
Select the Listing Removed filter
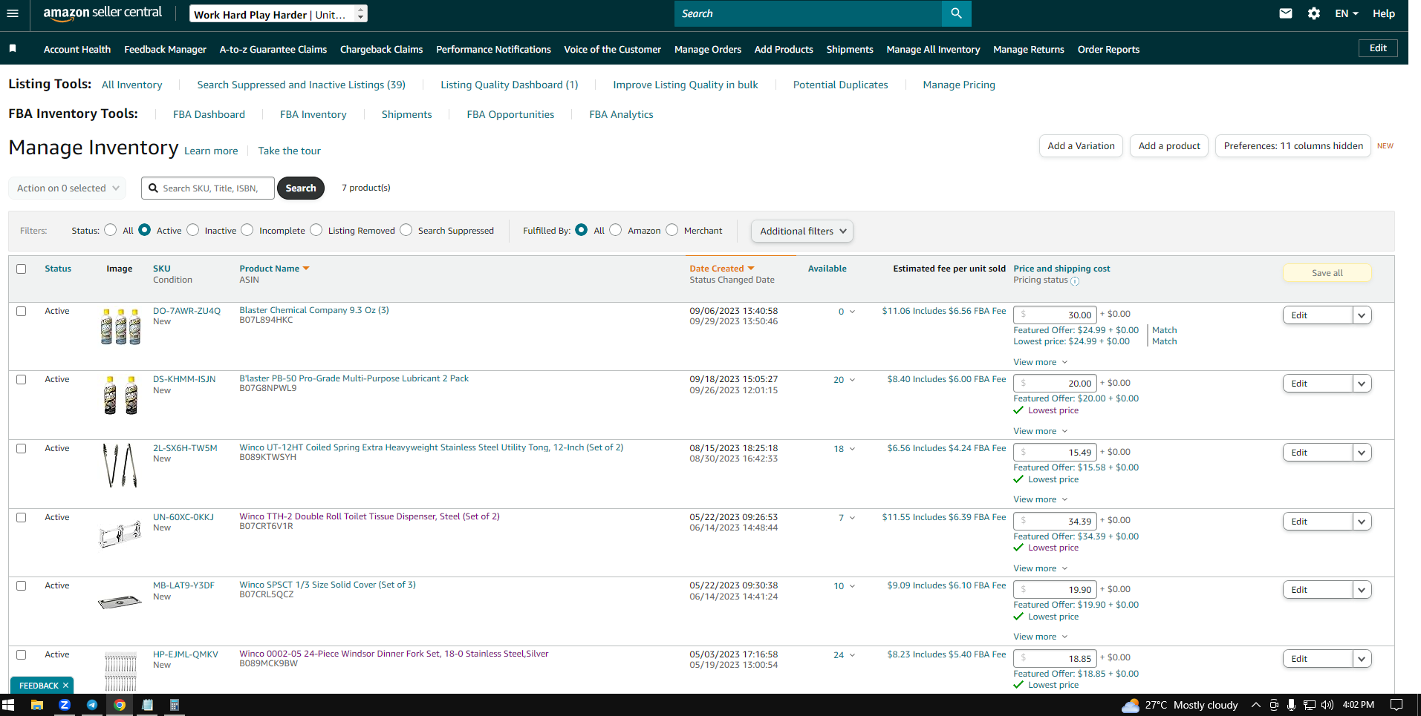pos(316,230)
